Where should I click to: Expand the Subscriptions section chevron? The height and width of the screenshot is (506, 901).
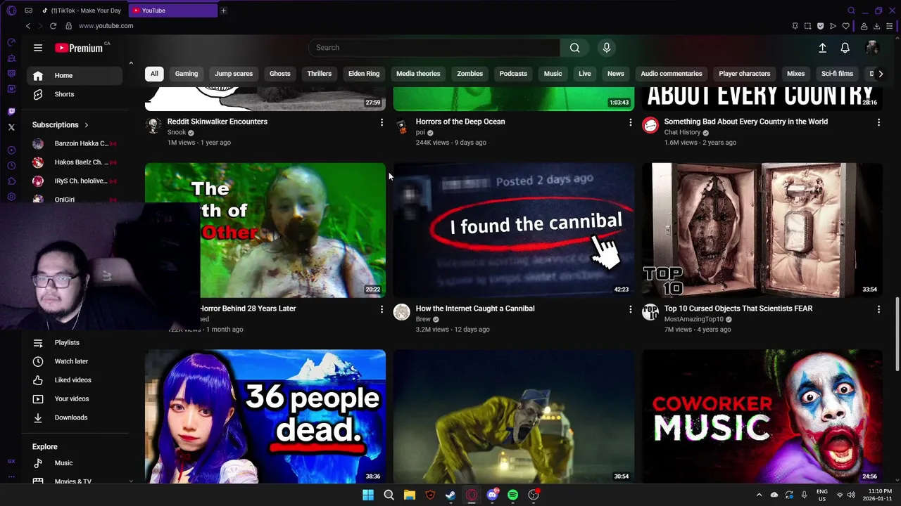point(87,125)
